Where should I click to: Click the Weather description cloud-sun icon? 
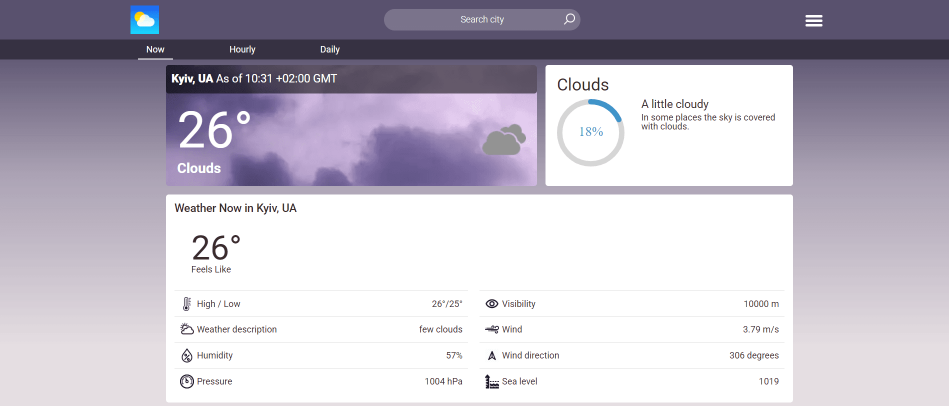coord(186,329)
